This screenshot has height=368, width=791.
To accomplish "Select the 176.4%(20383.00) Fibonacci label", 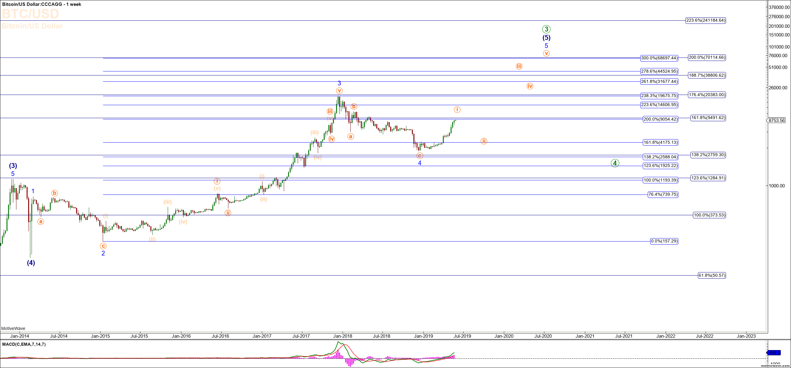I will (707, 95).
